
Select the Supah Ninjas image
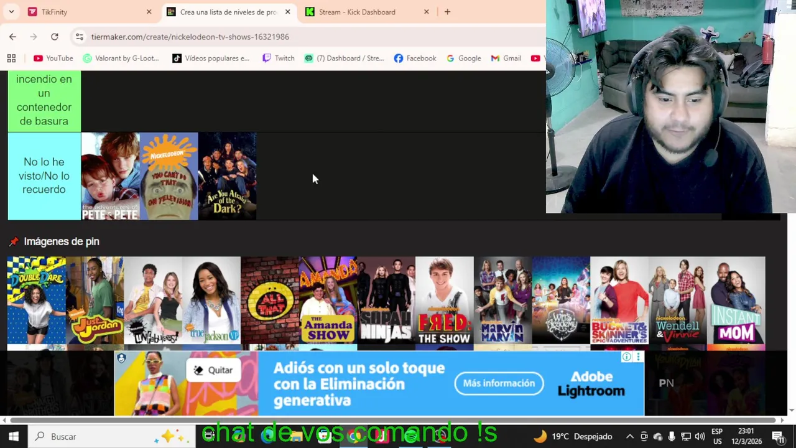(x=386, y=300)
